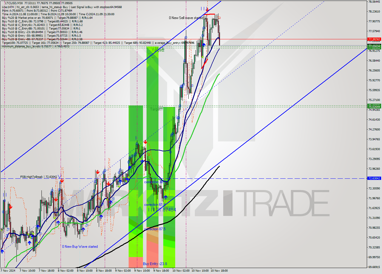Click the Target1 label
The height and width of the screenshot is (274, 382).
coord(156,109)
